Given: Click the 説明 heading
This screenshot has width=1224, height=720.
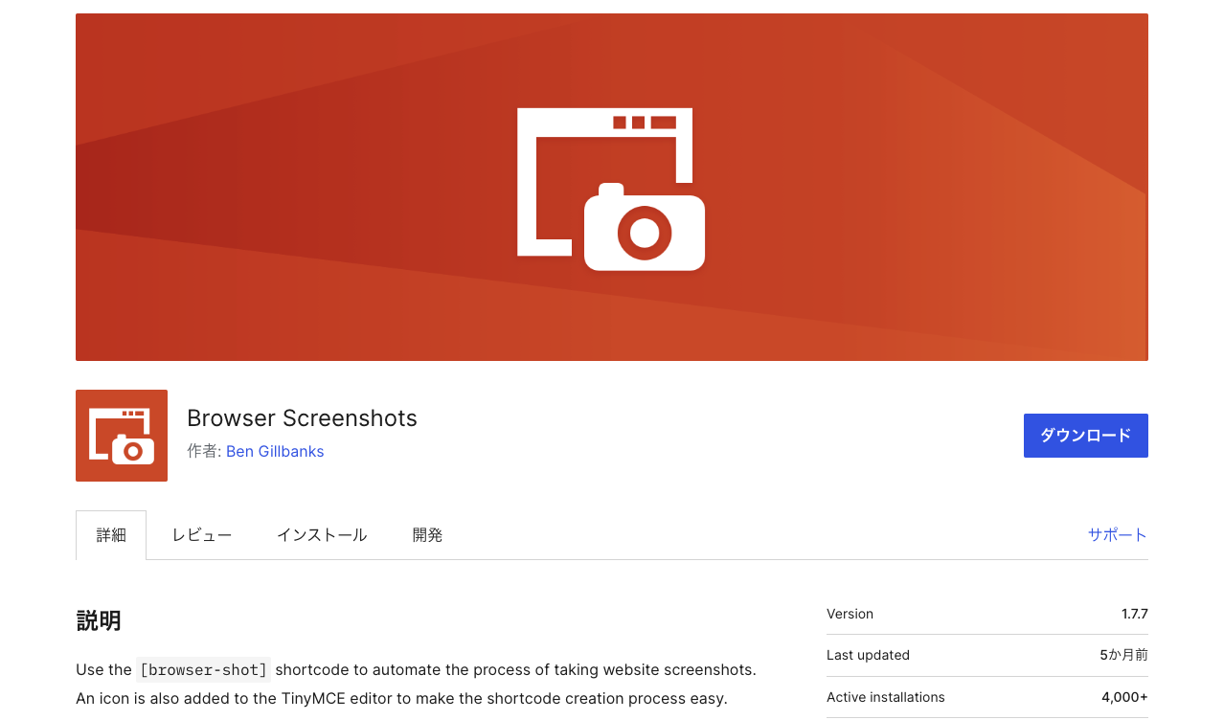Looking at the screenshot, I should [99, 620].
